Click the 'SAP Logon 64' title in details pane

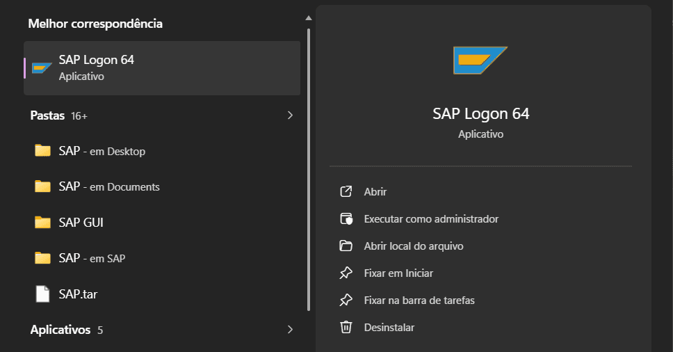click(x=480, y=114)
